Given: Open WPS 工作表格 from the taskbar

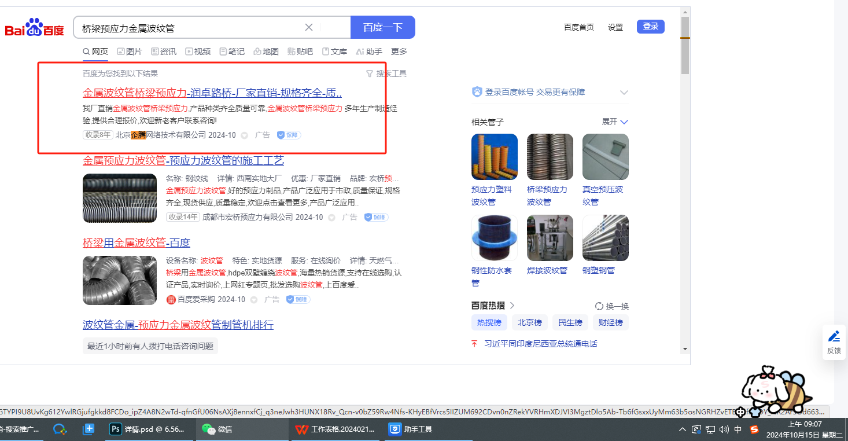Looking at the screenshot, I should [334, 429].
